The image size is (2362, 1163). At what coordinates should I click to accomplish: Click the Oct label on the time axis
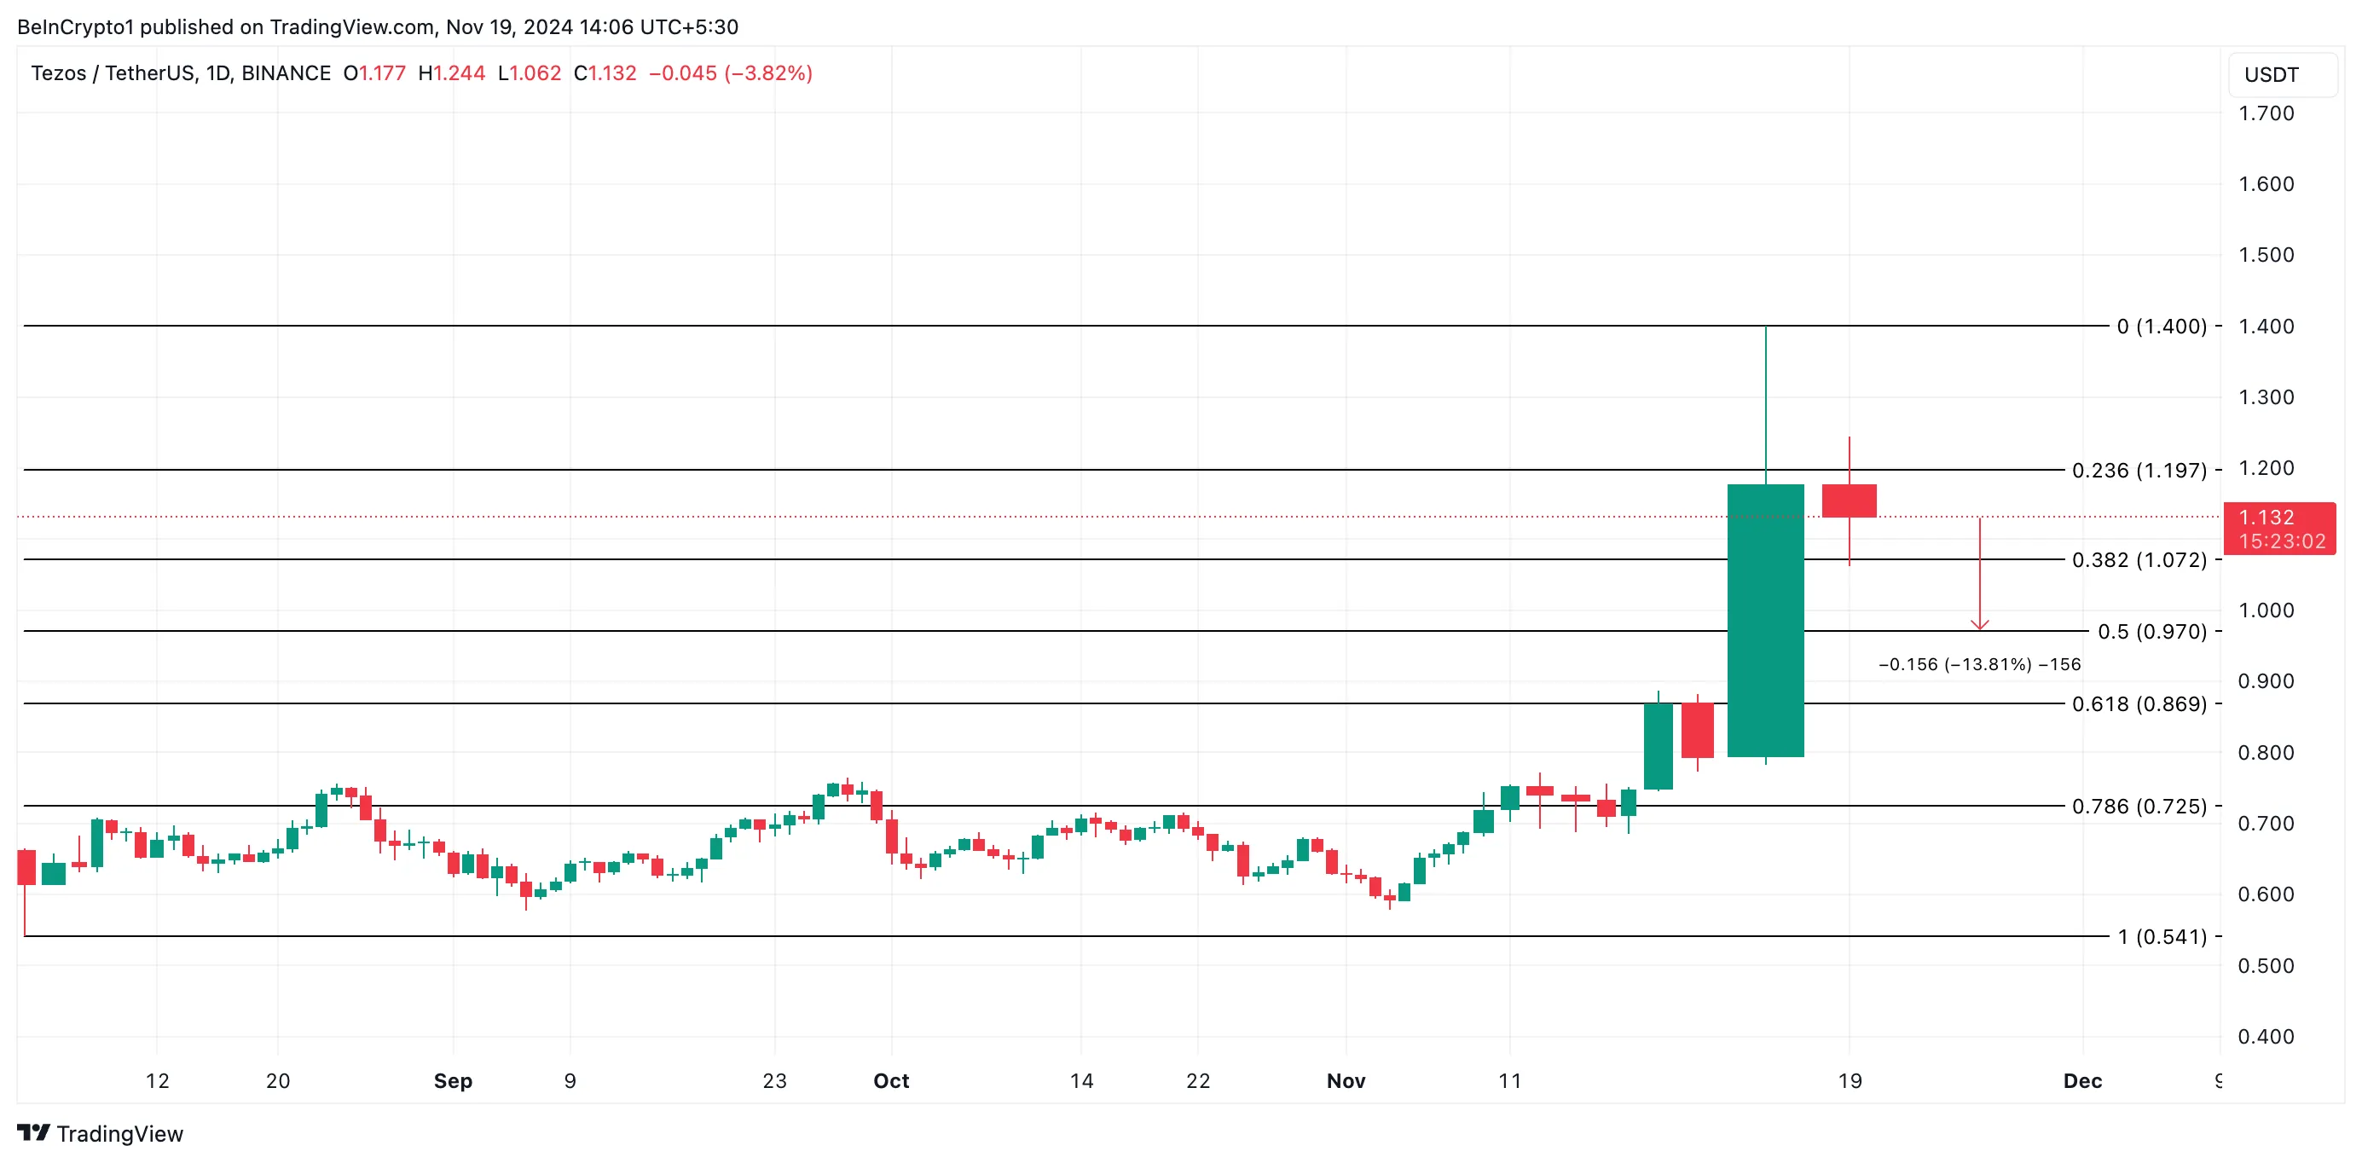pyautogui.click(x=891, y=1080)
